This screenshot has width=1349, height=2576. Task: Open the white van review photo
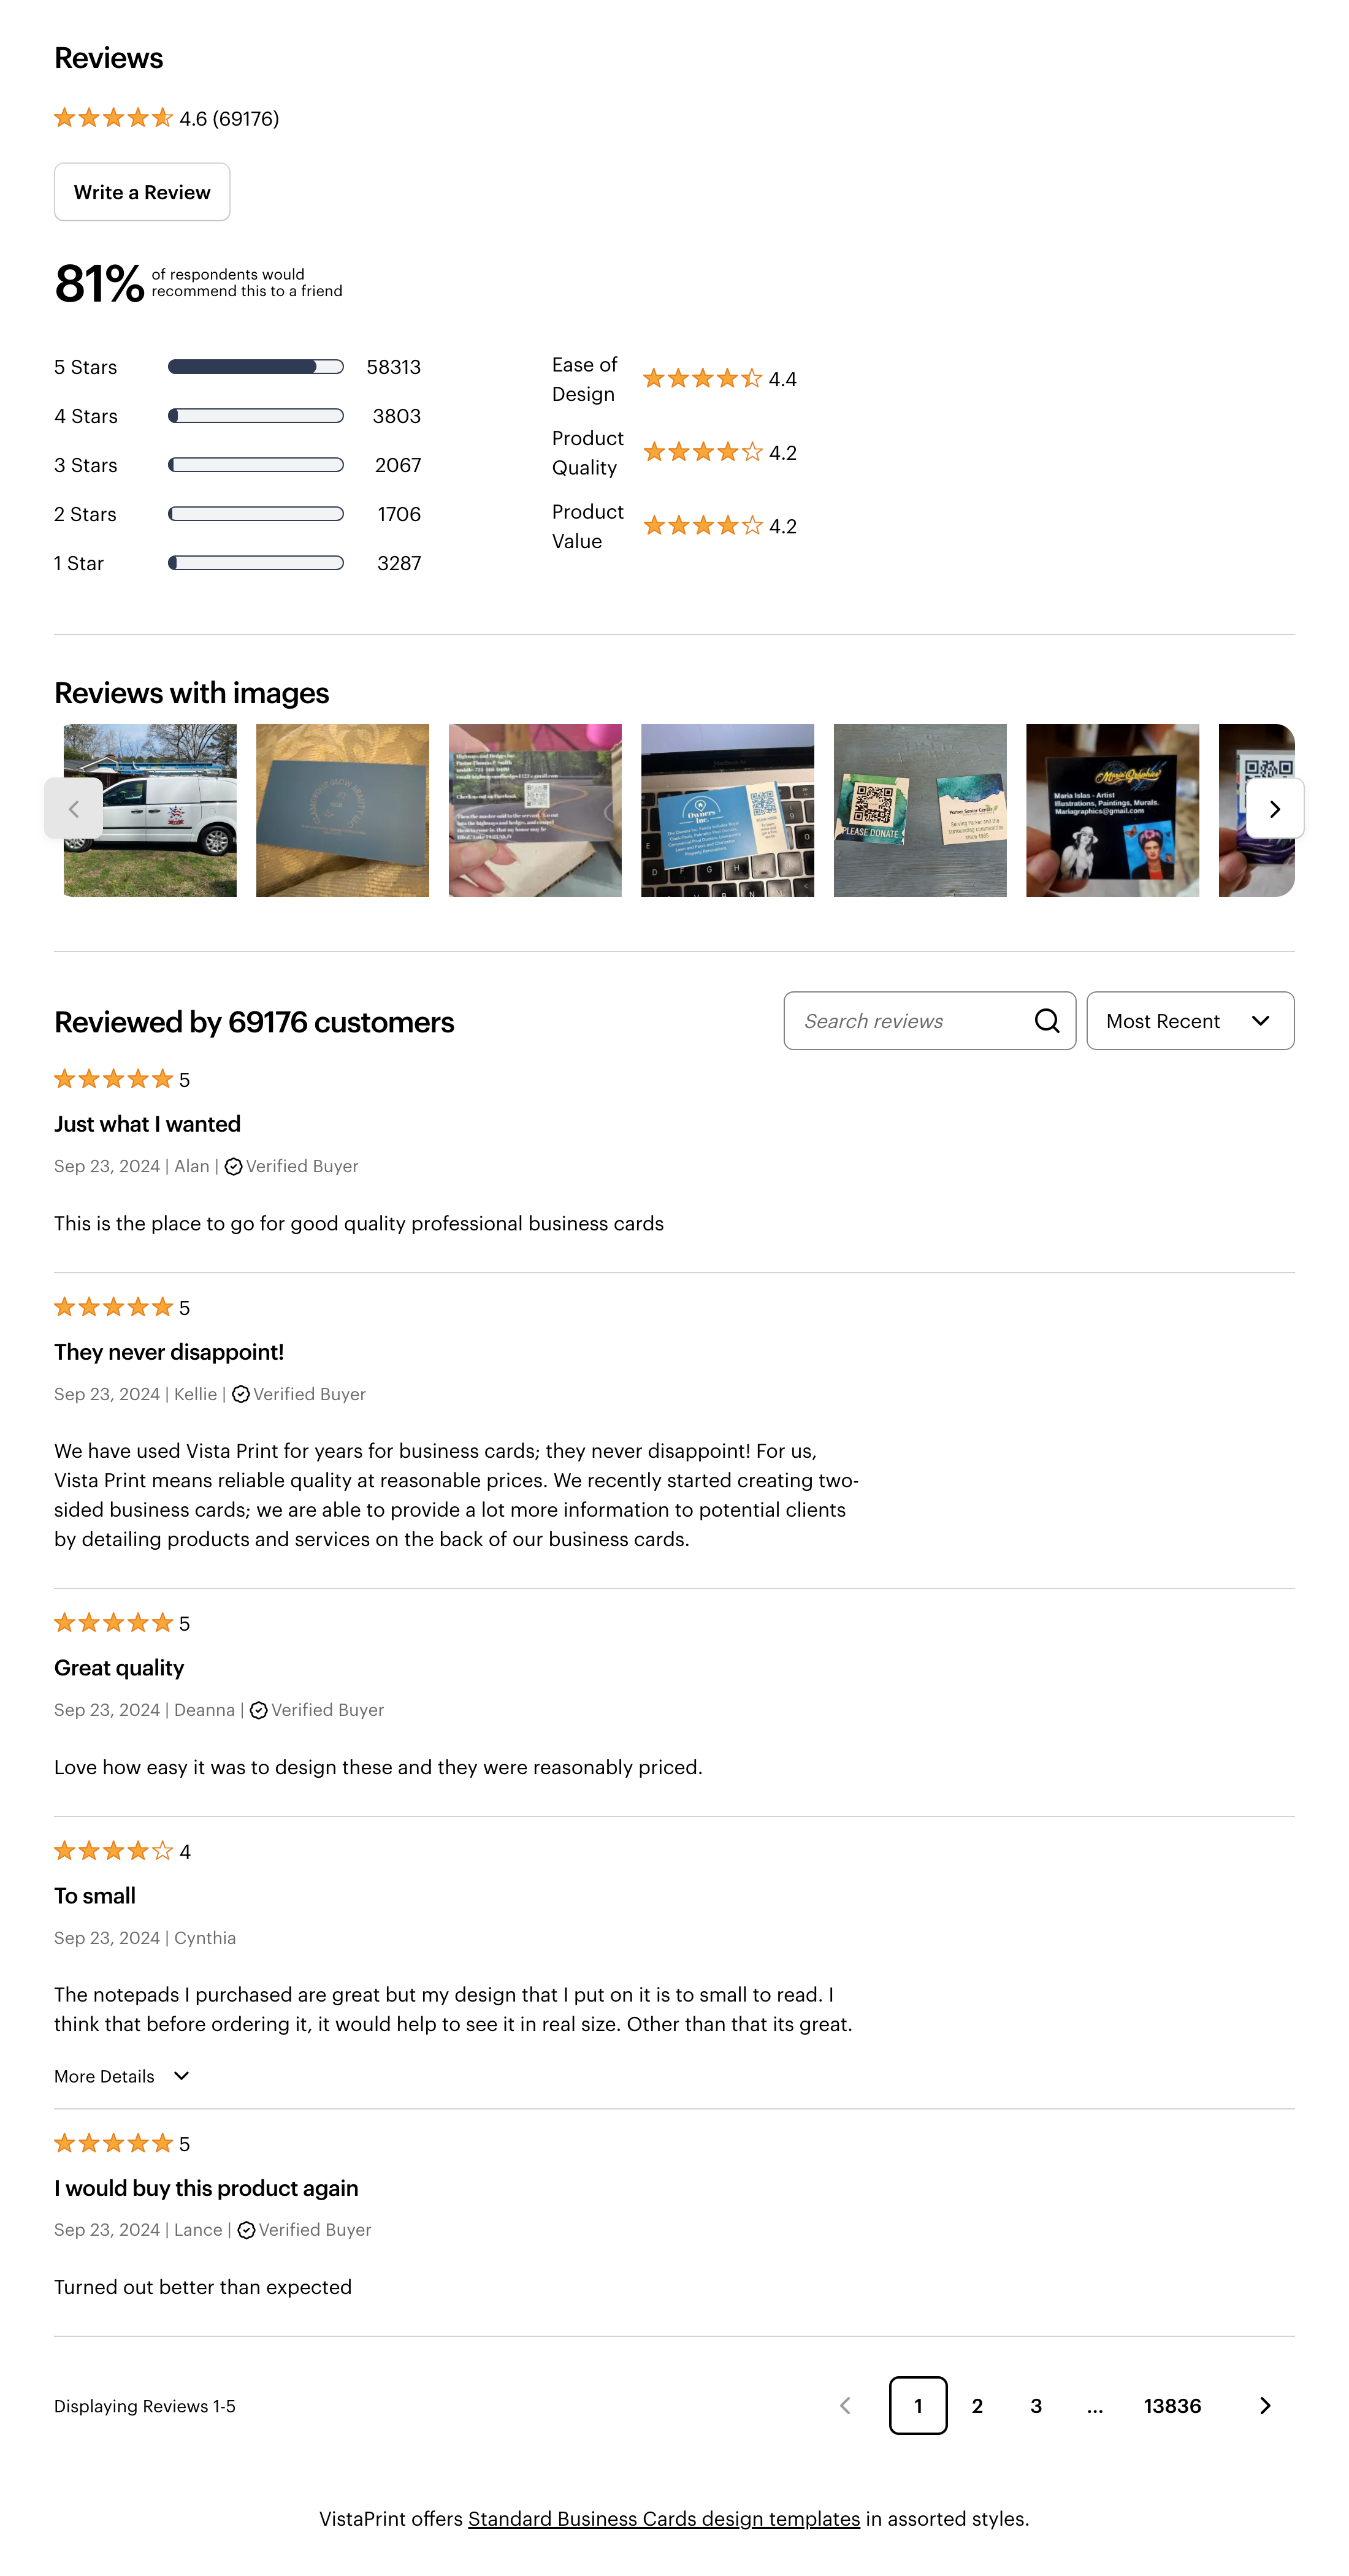(x=150, y=810)
